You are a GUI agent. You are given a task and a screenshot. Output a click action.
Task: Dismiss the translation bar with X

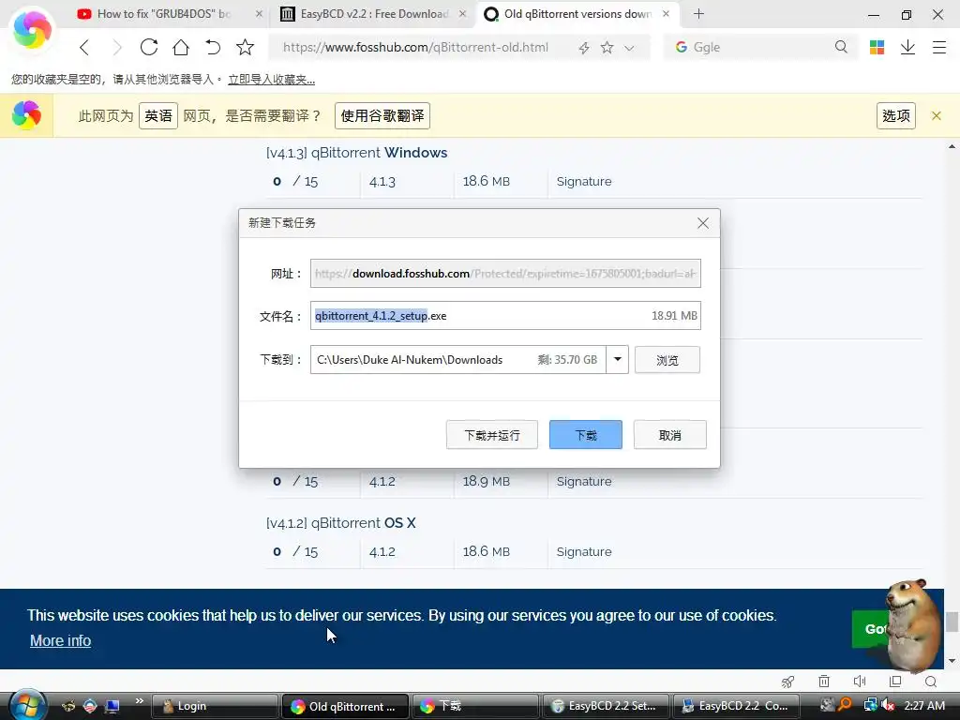click(937, 115)
